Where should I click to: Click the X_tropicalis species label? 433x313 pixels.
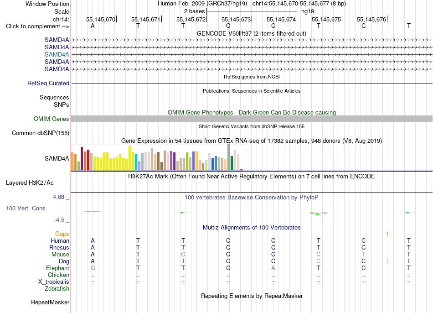pyautogui.click(x=54, y=282)
